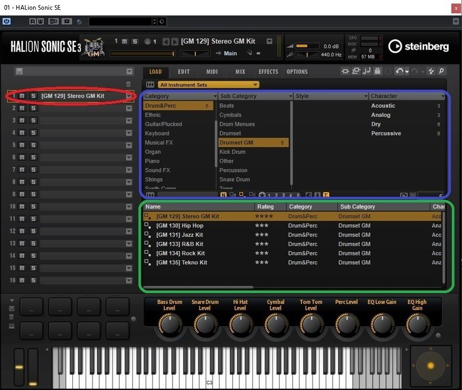The height and width of the screenshot is (390, 462).
Task: Open the Category column filter dropdown
Action: 215,96
